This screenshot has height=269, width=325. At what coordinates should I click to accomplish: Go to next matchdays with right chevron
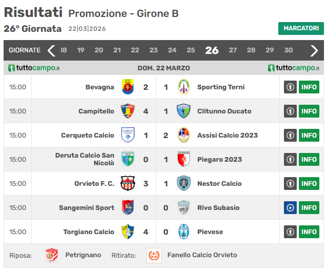pos(314,50)
